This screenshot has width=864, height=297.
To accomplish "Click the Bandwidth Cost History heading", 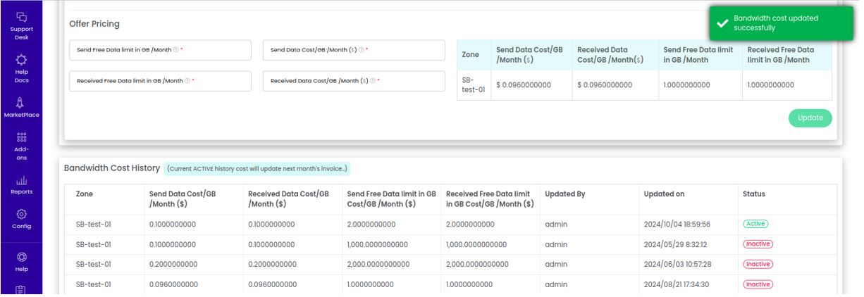I will coord(112,168).
